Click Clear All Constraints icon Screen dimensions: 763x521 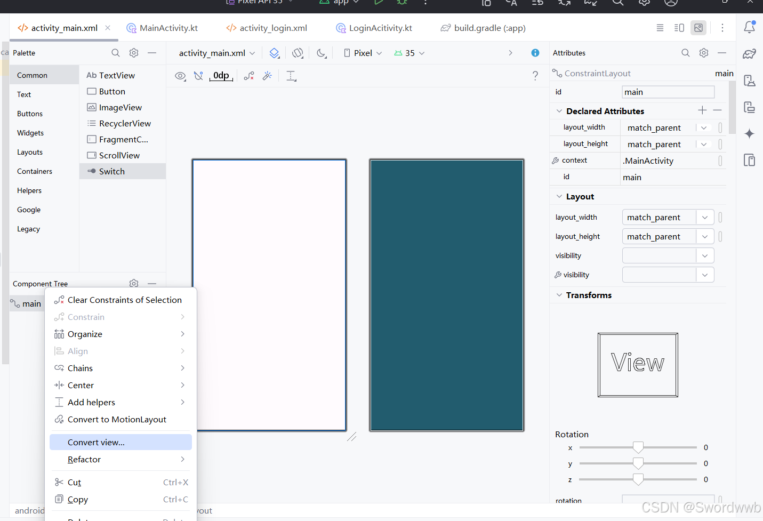248,76
